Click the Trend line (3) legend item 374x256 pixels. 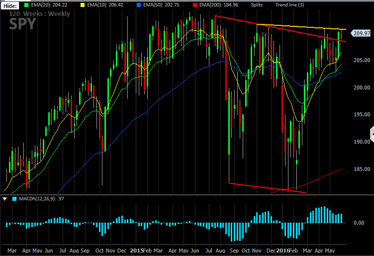pyautogui.click(x=290, y=5)
